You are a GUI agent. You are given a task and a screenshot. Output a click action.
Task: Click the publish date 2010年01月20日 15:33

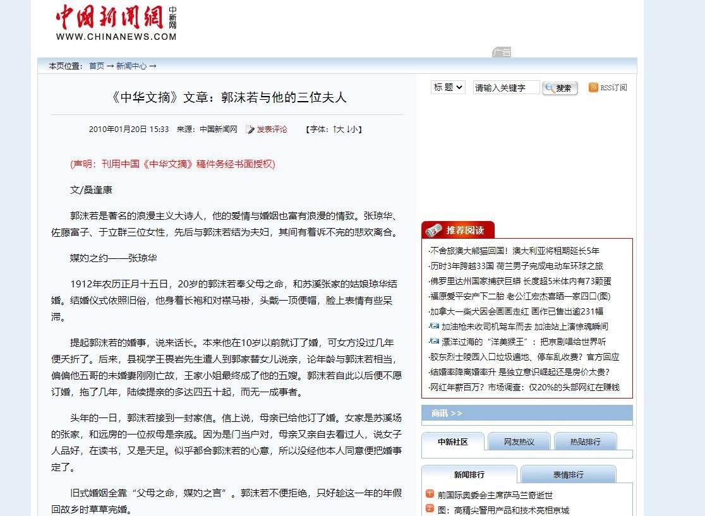pyautogui.click(x=129, y=129)
